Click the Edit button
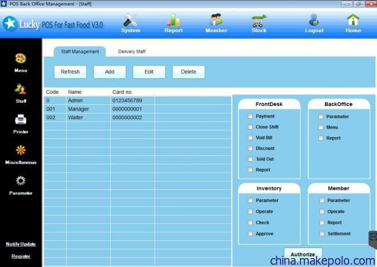The image size is (377, 267). (x=149, y=72)
